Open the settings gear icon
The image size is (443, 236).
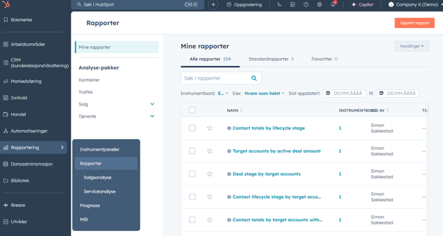click(319, 5)
